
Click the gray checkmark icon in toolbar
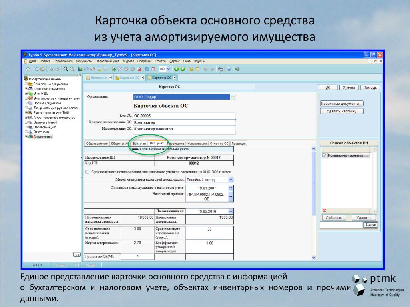coord(126,69)
